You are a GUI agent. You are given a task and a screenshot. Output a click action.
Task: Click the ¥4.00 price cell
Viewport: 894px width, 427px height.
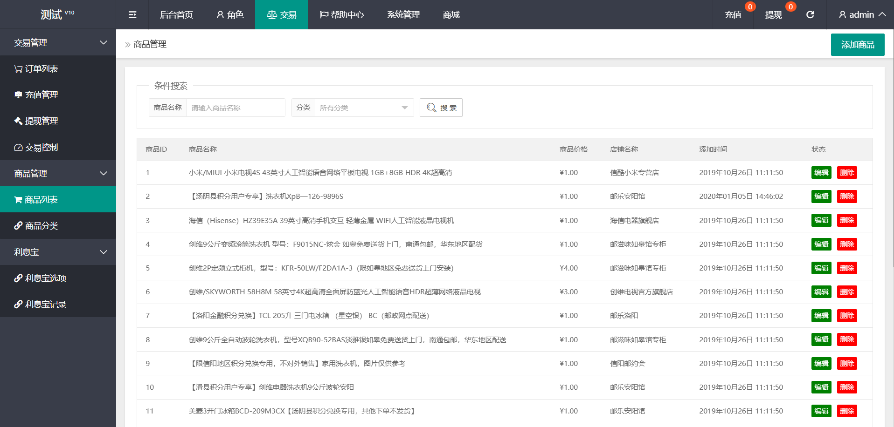[x=568, y=268]
